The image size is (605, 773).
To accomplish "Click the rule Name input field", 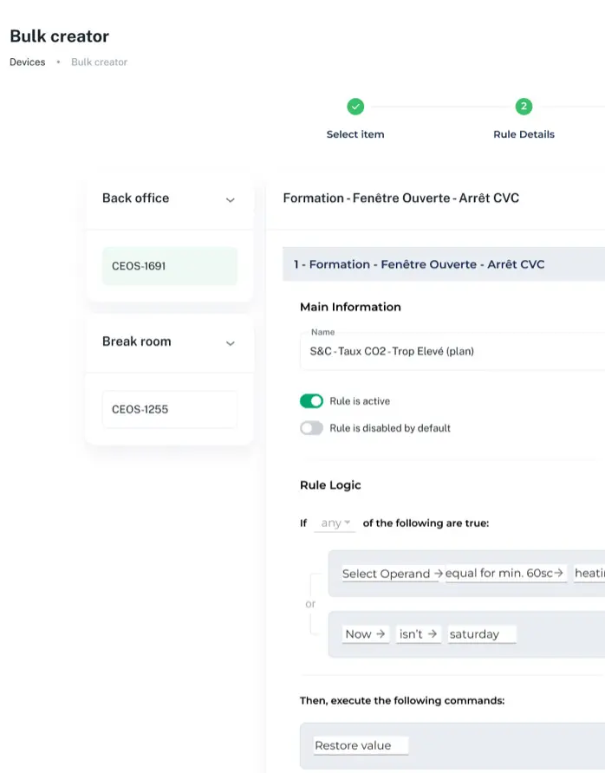I will coord(451,352).
